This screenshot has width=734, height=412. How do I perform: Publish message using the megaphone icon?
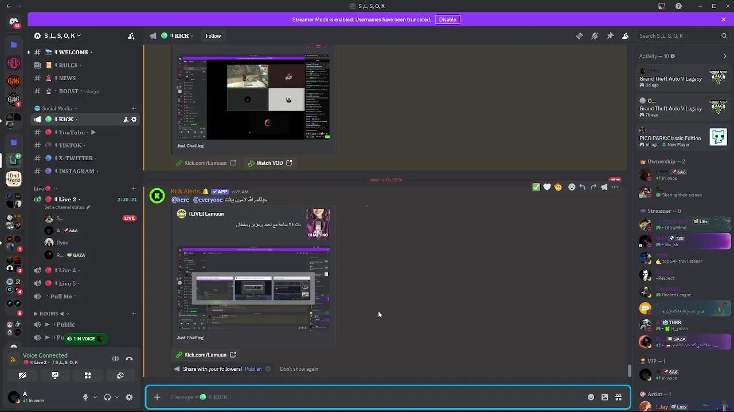[604, 187]
